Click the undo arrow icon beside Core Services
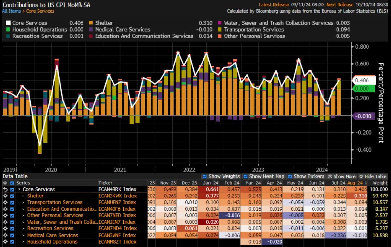The height and width of the screenshot is (247, 391). coord(5,189)
